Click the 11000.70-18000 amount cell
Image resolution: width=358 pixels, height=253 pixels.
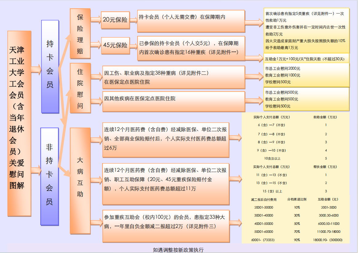[x=329, y=232]
